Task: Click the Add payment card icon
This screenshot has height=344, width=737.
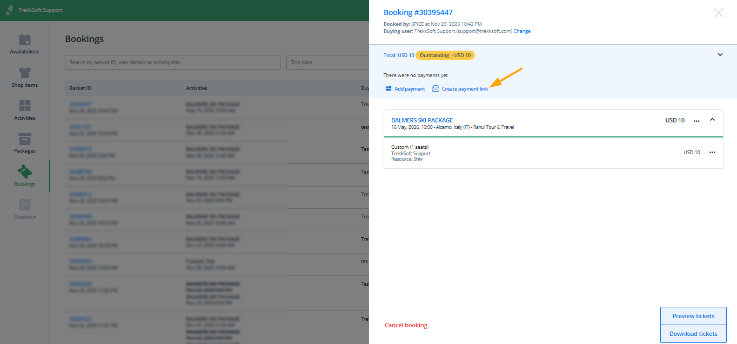Action: point(388,88)
